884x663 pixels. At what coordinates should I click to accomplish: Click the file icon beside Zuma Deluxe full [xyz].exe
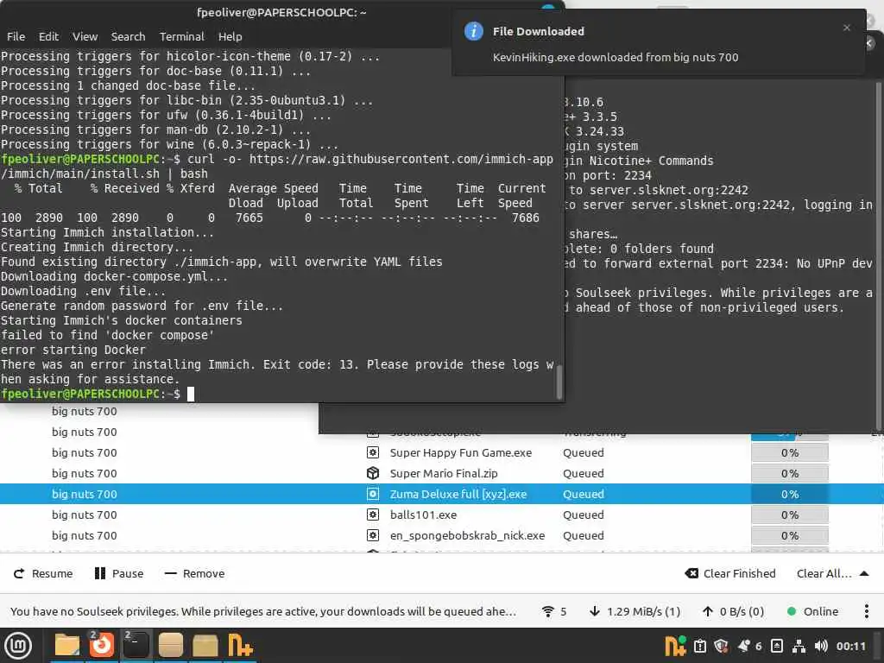pyautogui.click(x=373, y=494)
